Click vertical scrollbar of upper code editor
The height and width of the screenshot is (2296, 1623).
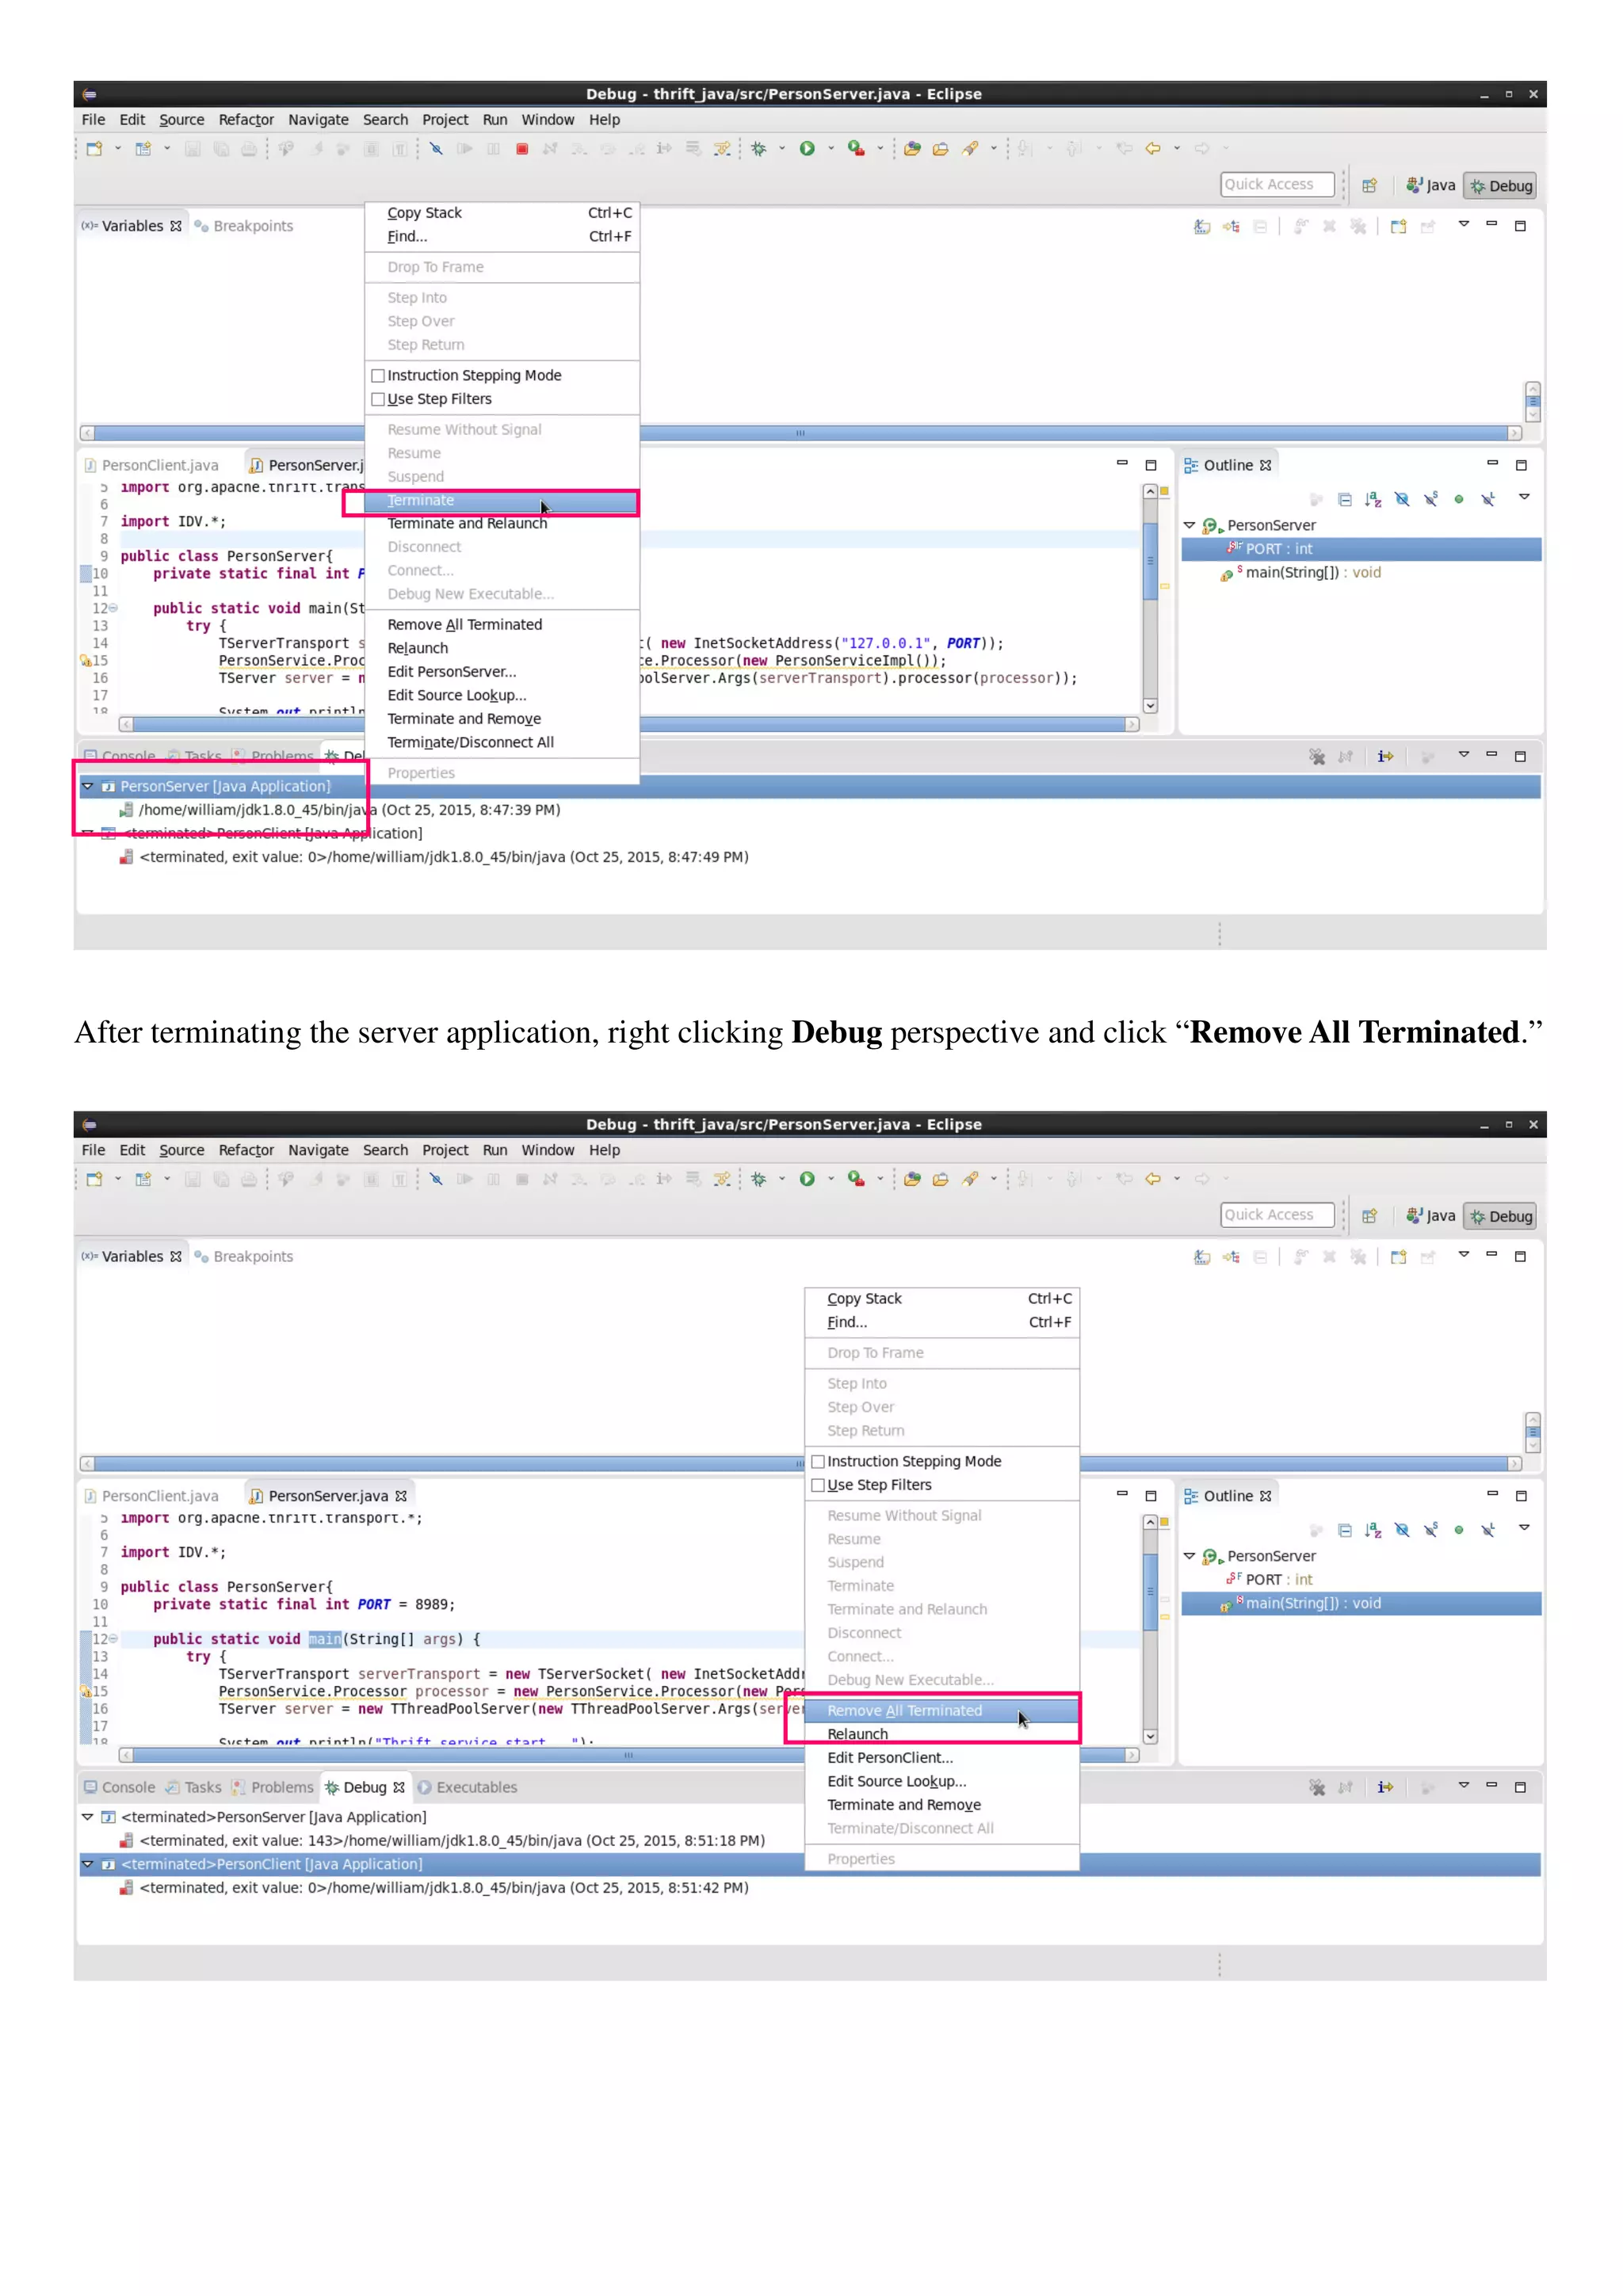coord(1150,599)
